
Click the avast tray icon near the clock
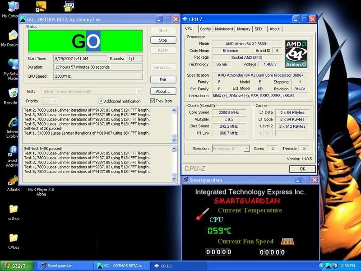click(335, 266)
